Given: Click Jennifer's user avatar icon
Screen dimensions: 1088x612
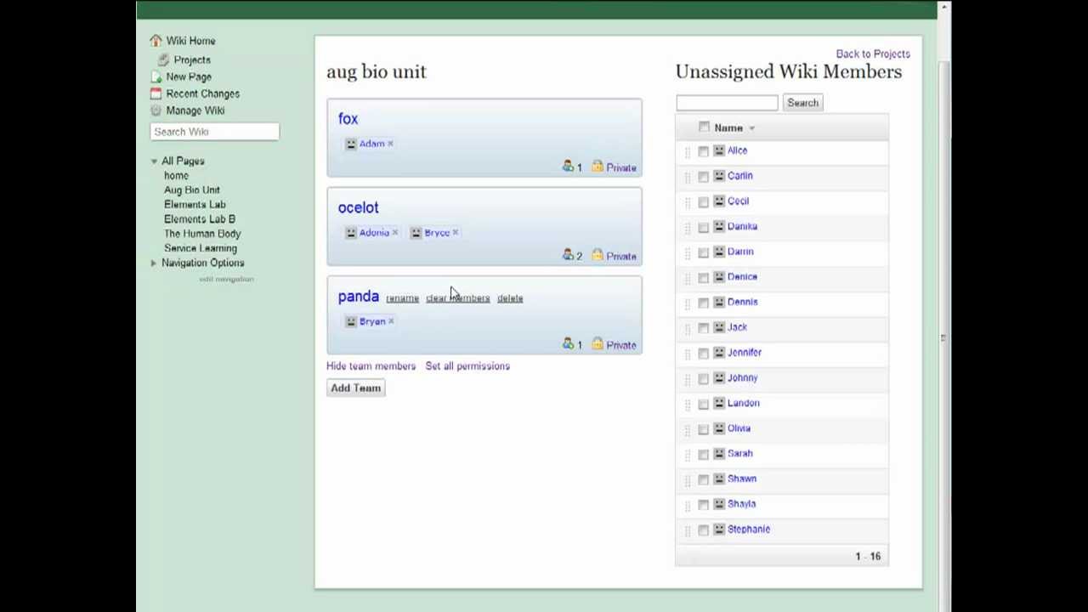Looking at the screenshot, I should tap(719, 353).
